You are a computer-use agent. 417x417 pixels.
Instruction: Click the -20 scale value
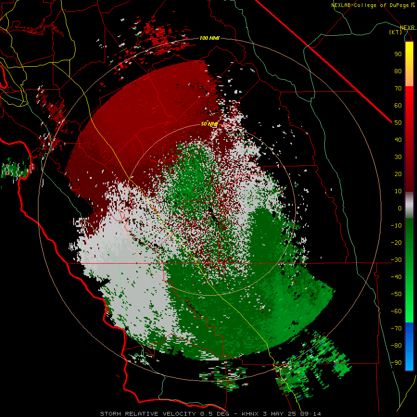tap(396, 243)
